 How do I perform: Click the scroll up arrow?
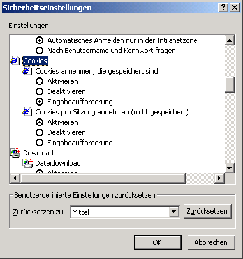pos(230,40)
